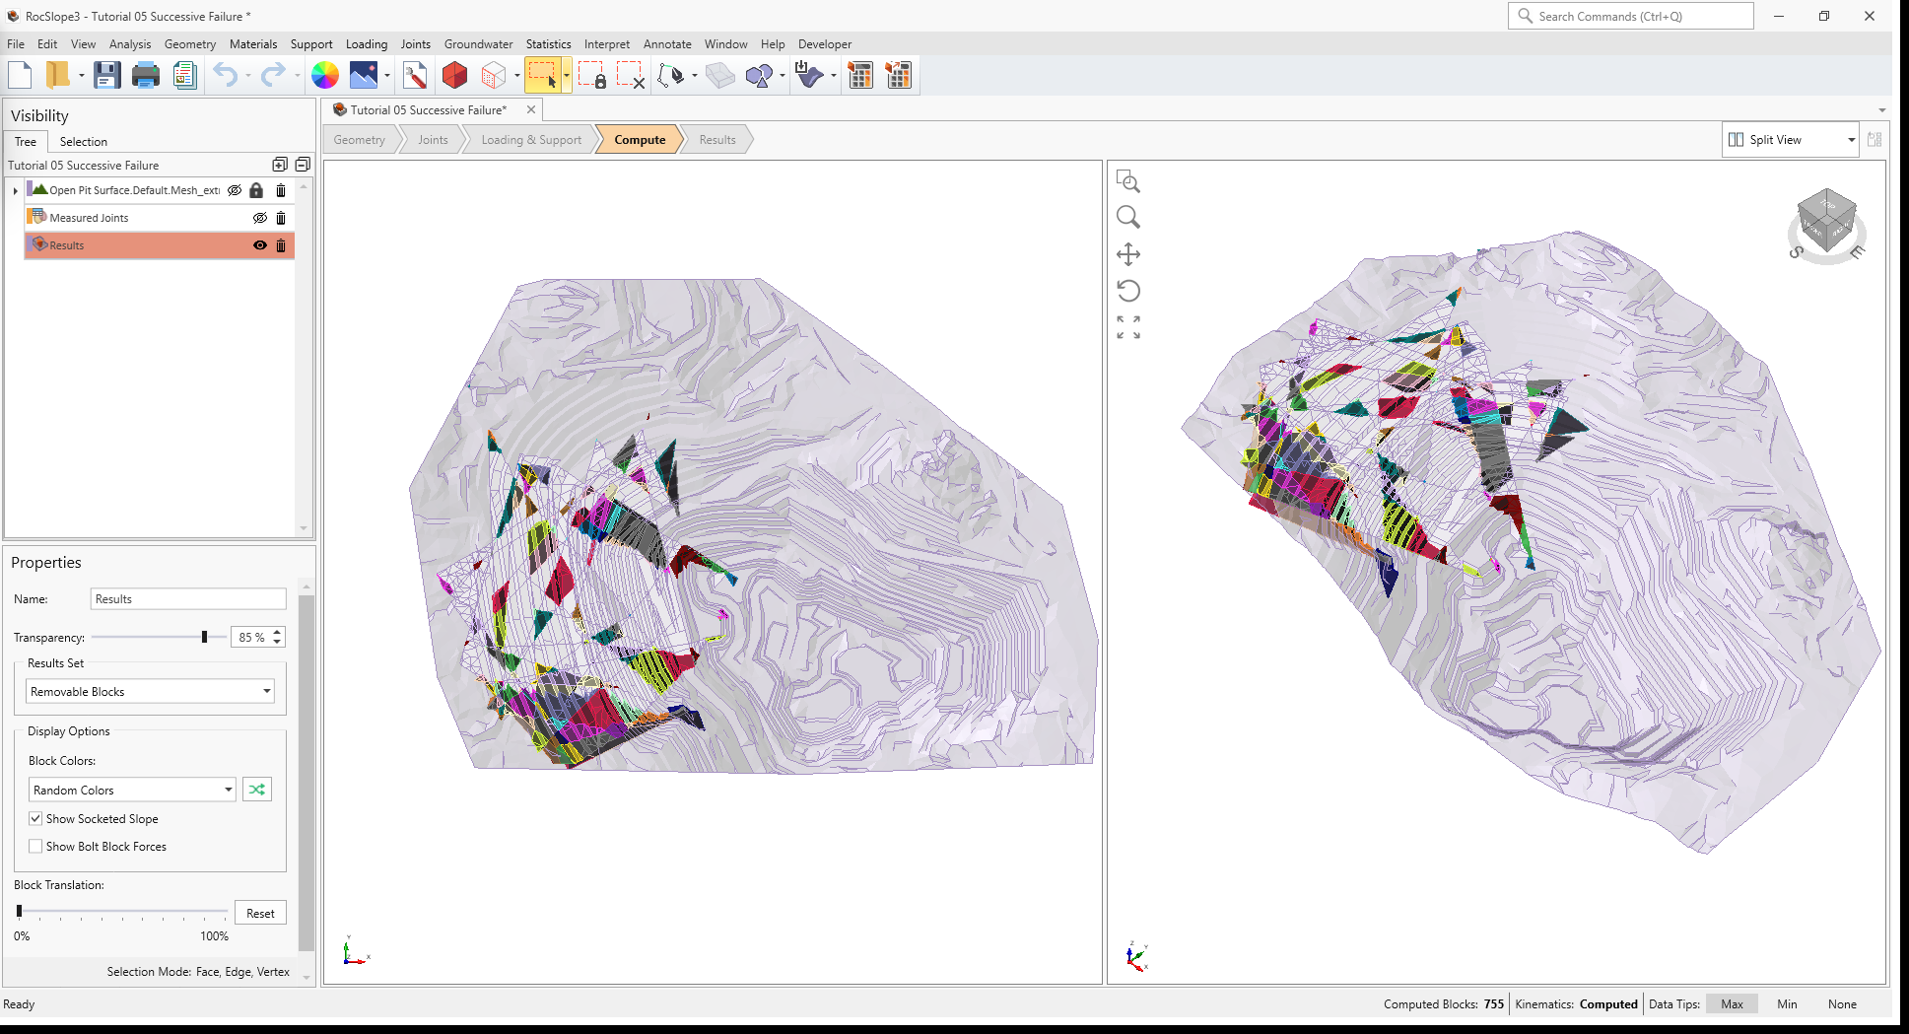Click the printer toolbar icon
Viewport: 1909px width, 1034px height.
[146, 75]
